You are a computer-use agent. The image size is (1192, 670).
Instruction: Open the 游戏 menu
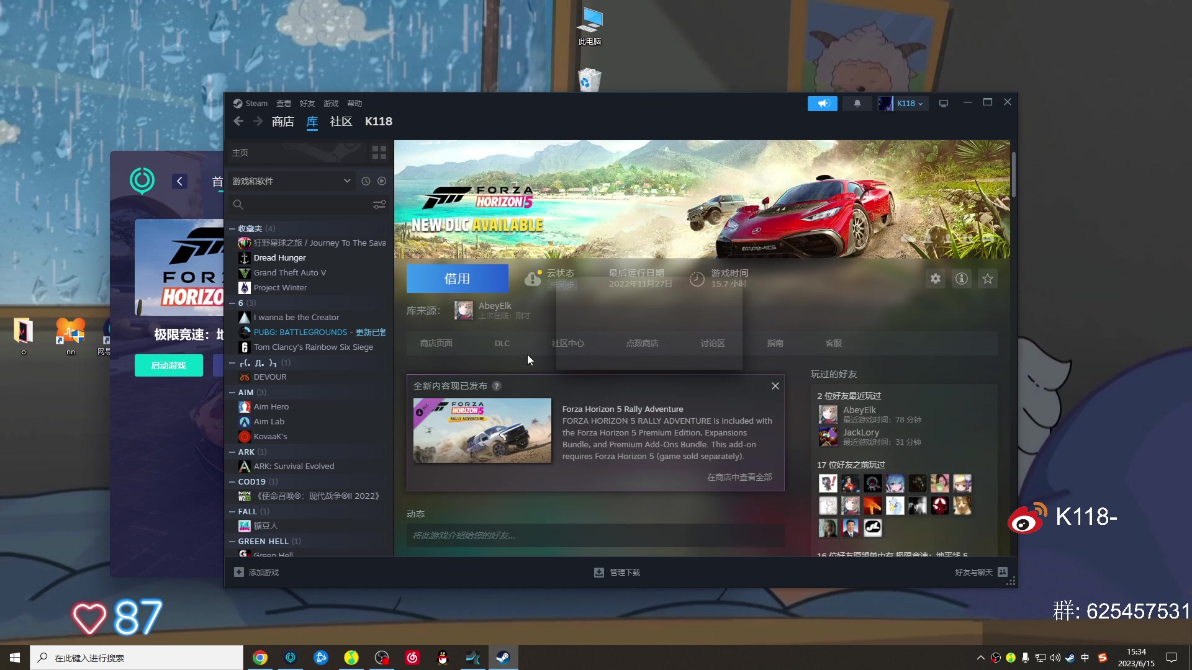point(331,104)
